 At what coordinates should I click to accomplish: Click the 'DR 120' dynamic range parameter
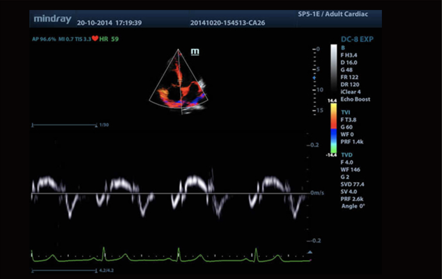point(350,84)
